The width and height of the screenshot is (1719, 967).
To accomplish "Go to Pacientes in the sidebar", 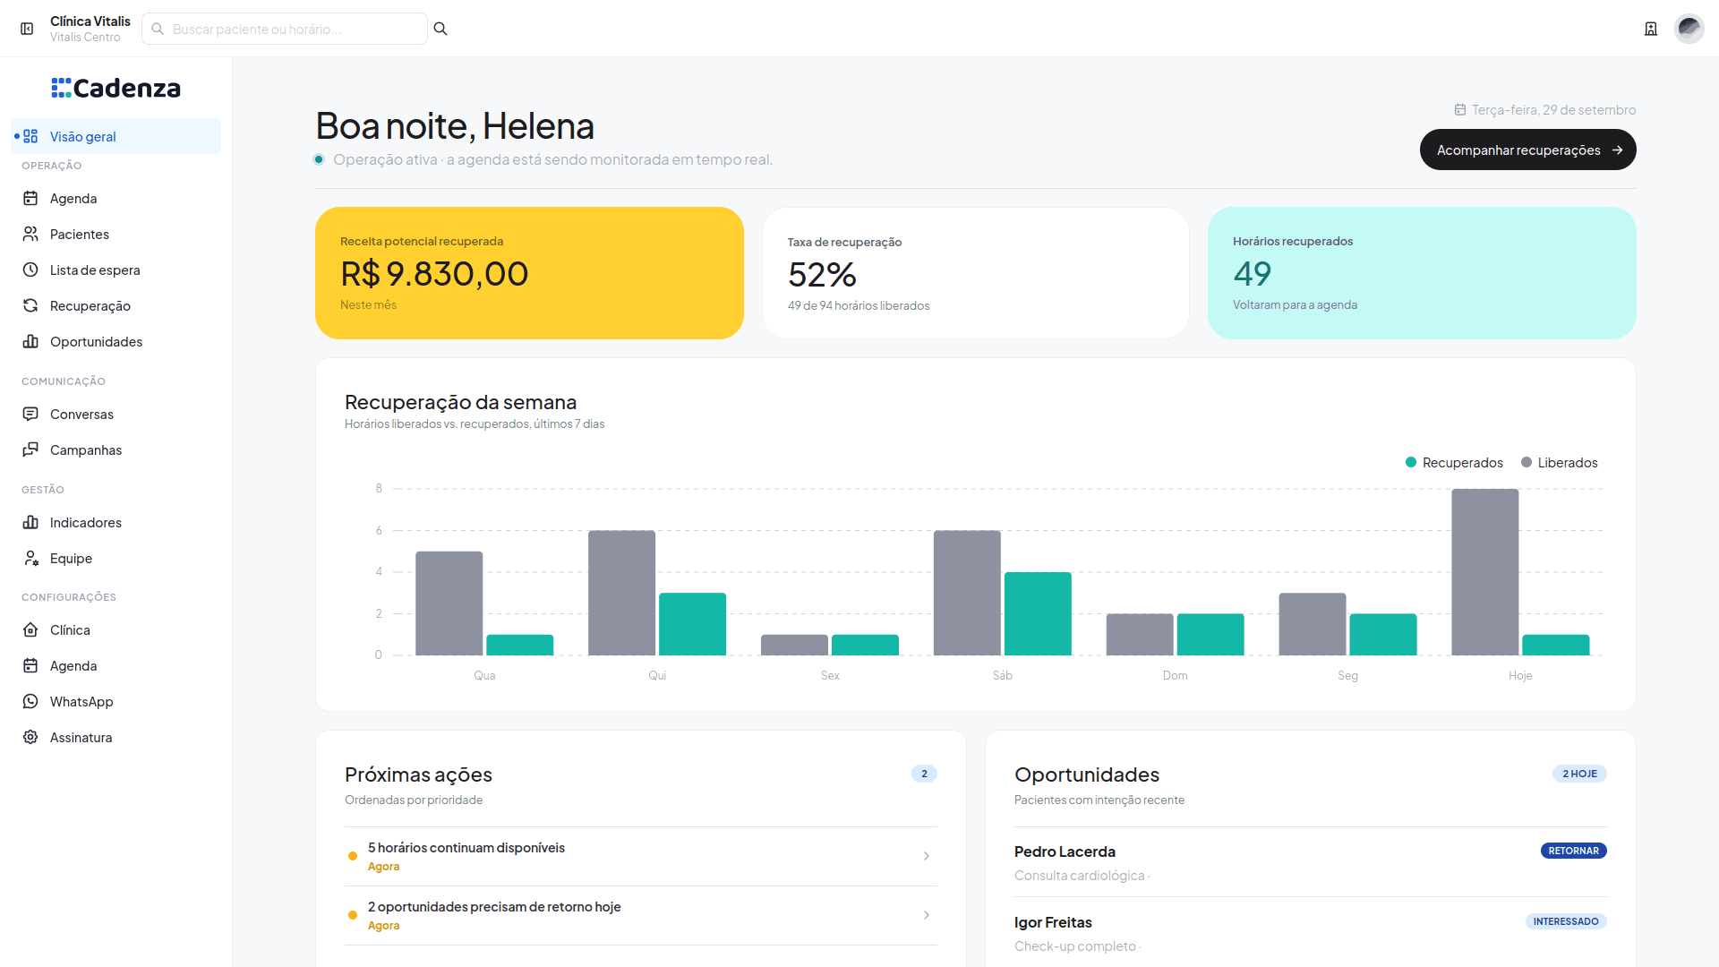I will pyautogui.click(x=116, y=234).
